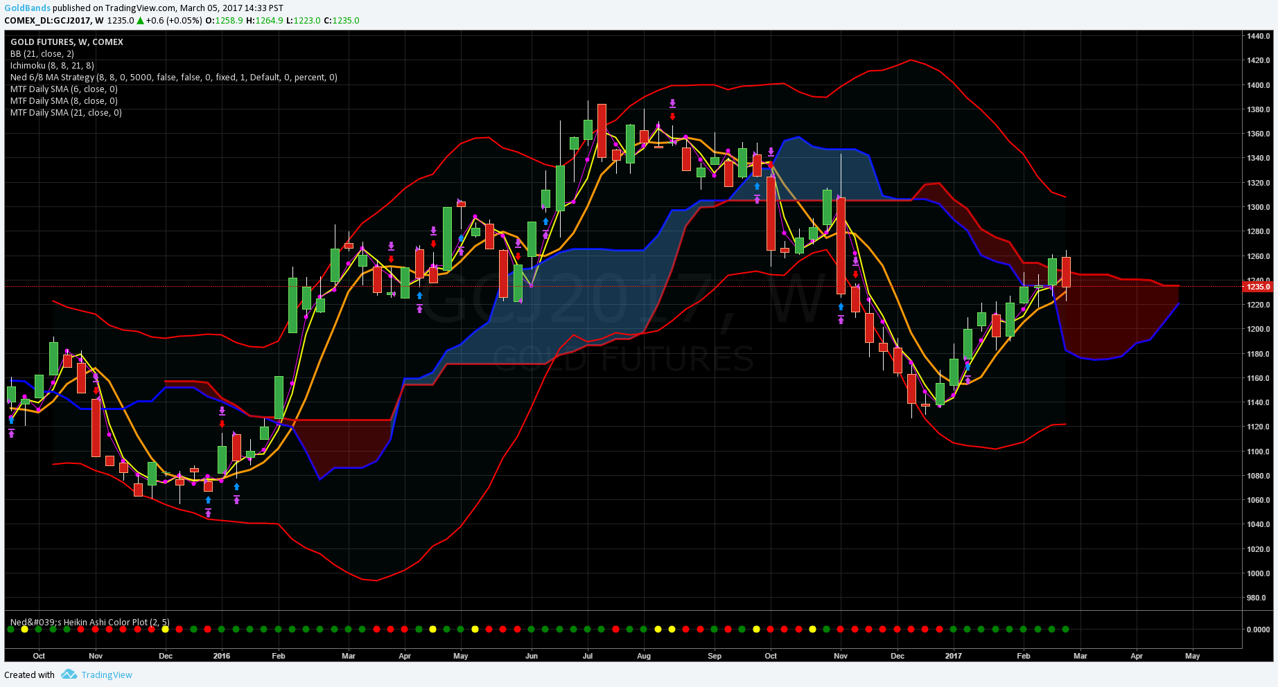Click the close value C:1235.0 in header

pos(341,21)
